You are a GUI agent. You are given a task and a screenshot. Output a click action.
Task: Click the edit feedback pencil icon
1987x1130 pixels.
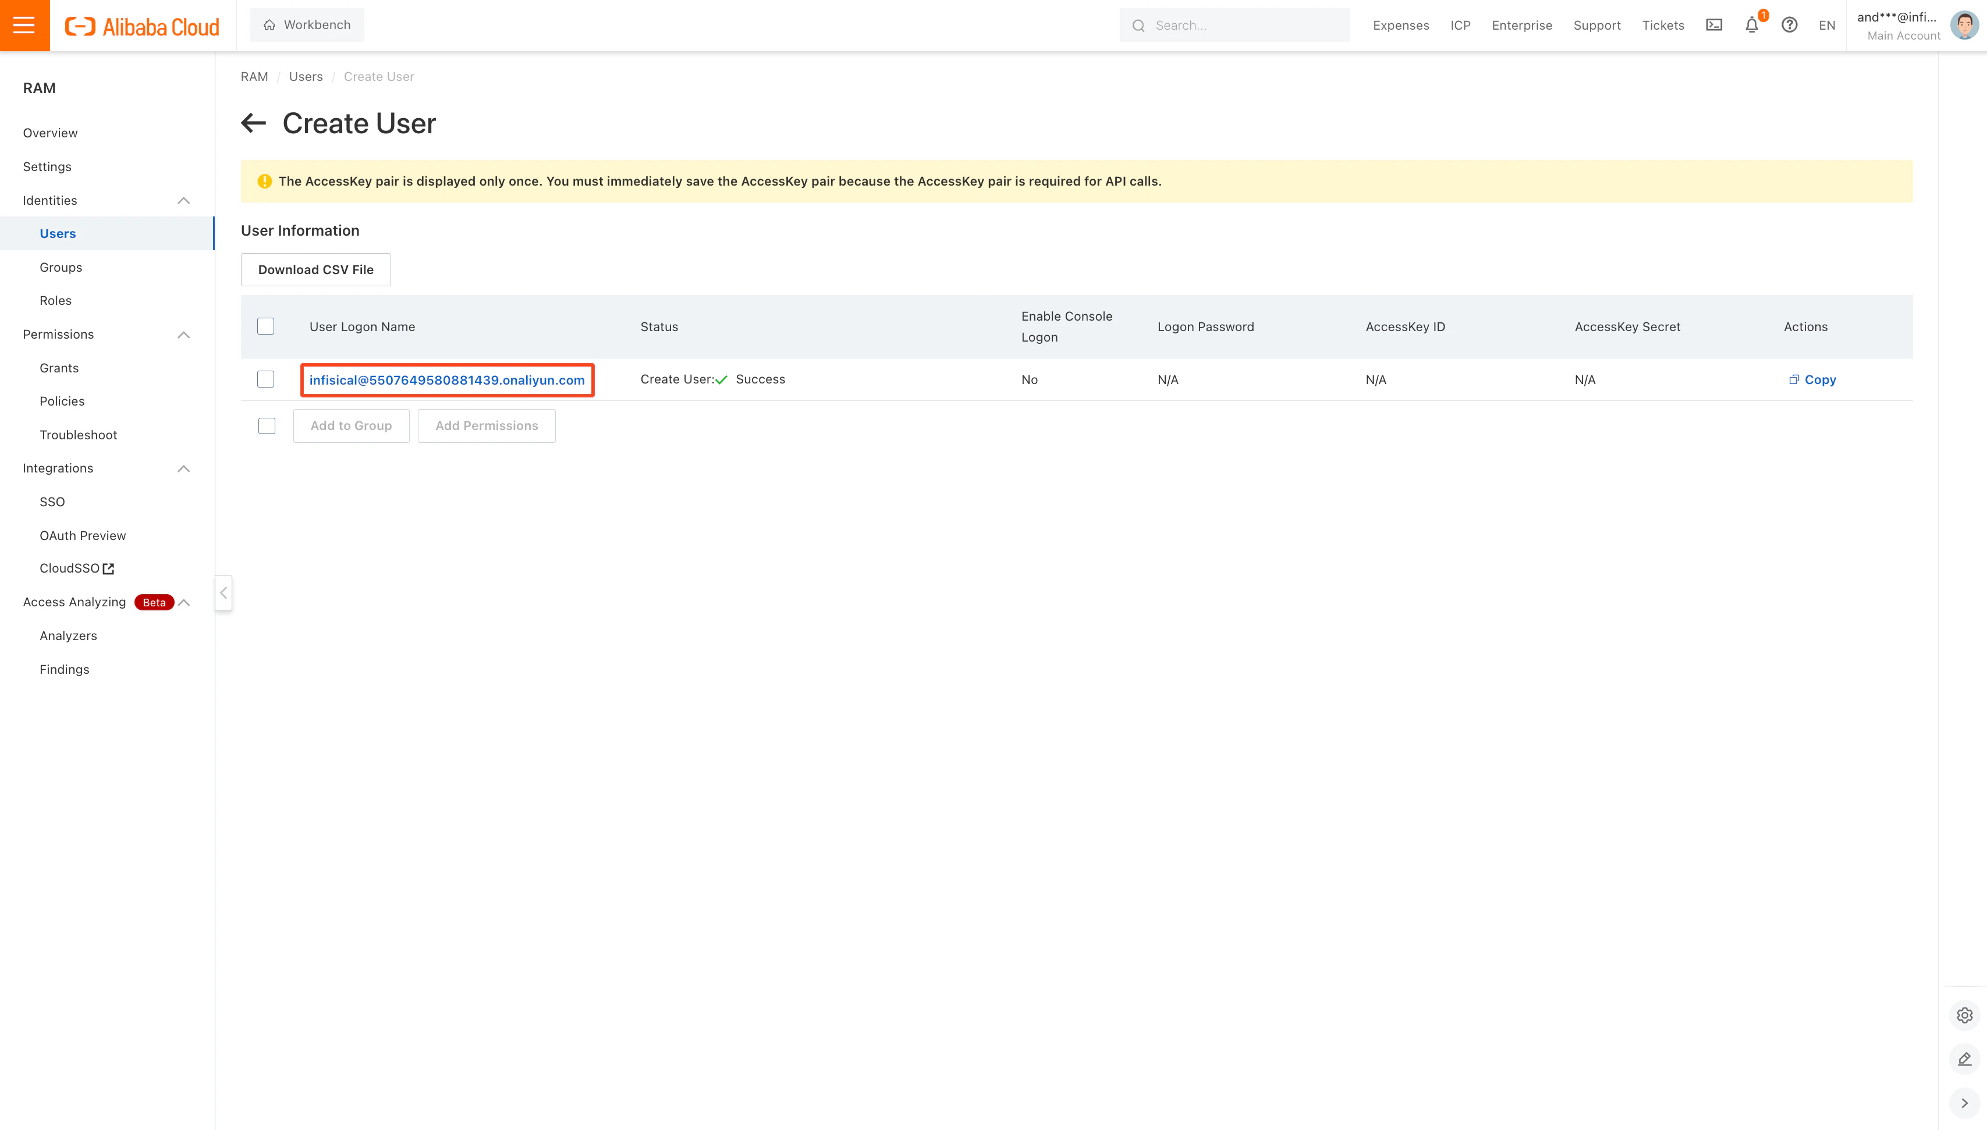[1964, 1058]
